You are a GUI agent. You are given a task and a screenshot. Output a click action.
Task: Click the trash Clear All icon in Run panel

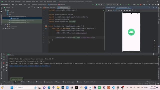pyautogui.click(x=7, y=70)
